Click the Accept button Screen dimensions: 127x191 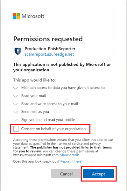(98, 174)
